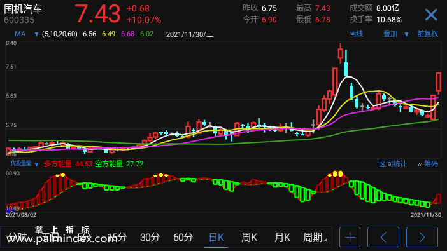The width and height of the screenshot is (447, 251).
Task: Select the 周K weekly chart tab
Action: 249,237
